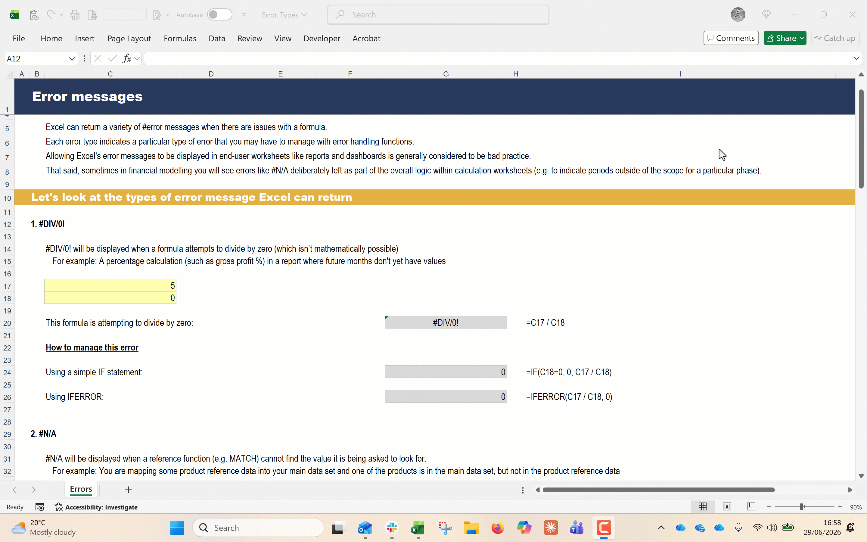
Task: Click the Redo arrow icon
Action: 51,14
